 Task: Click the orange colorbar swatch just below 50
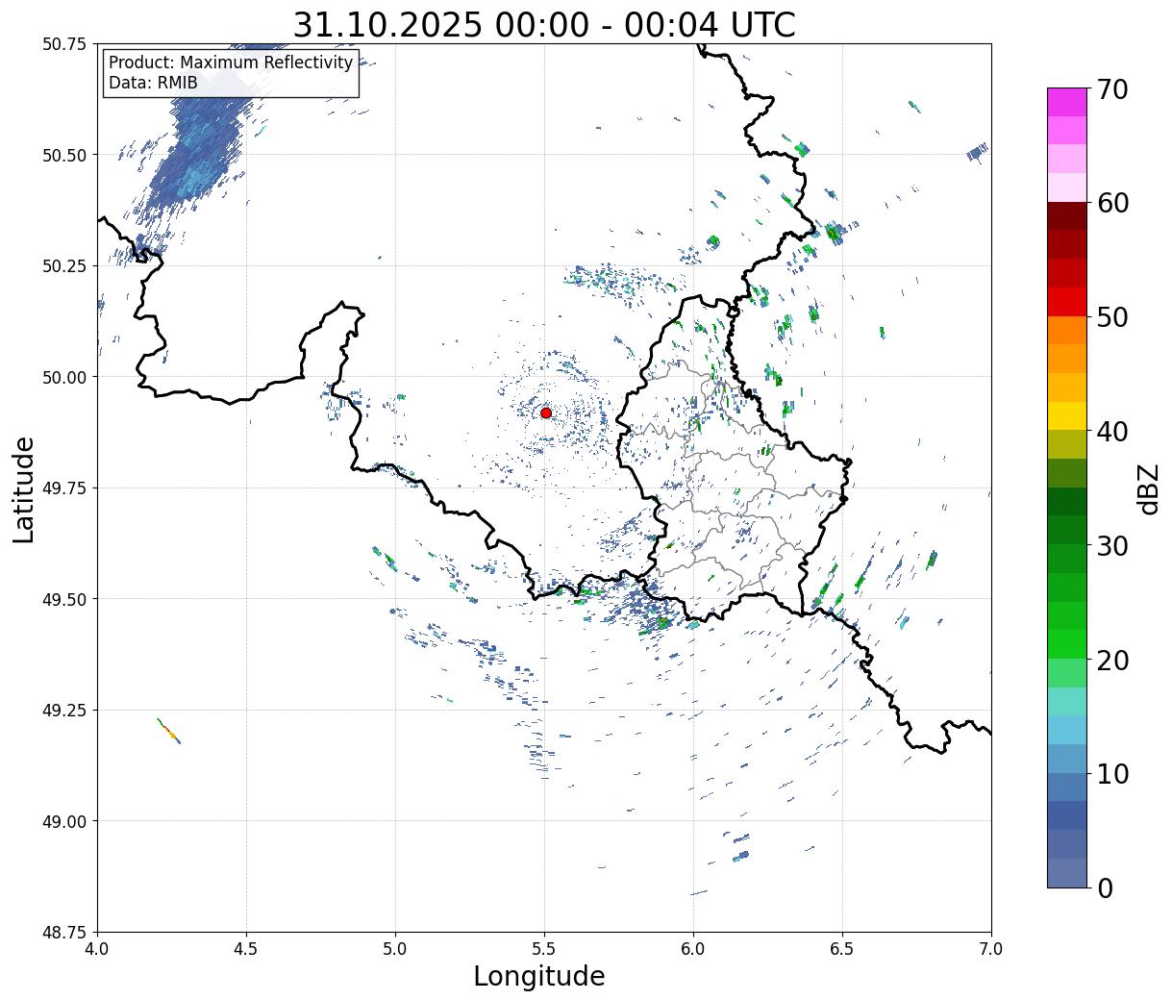(1067, 331)
